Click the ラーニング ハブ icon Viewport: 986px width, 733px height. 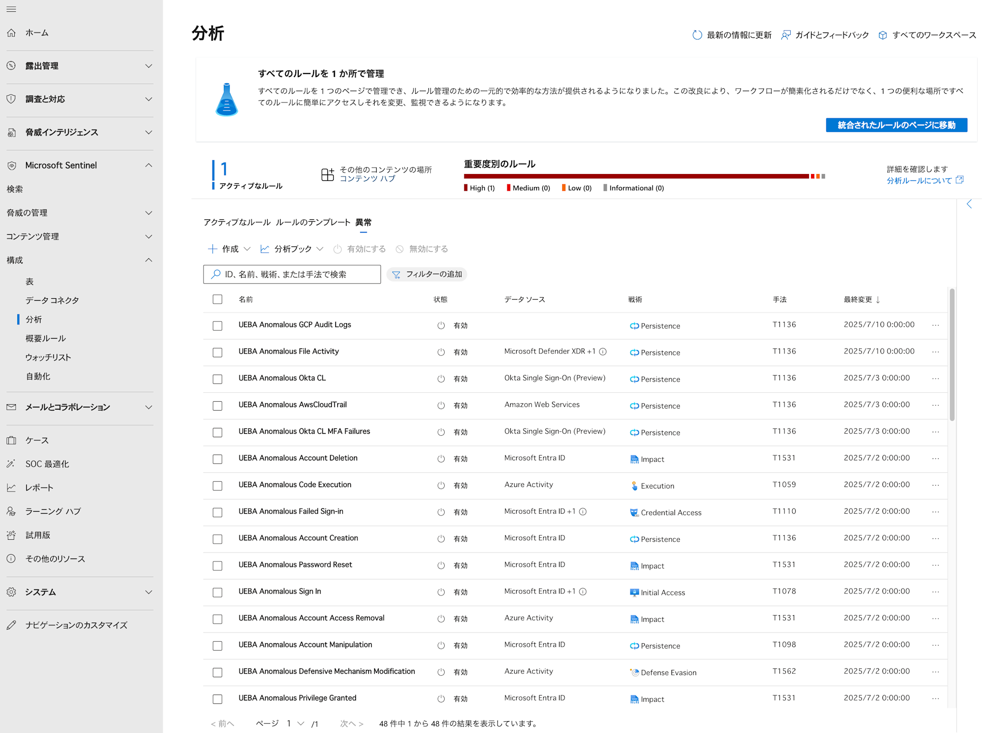[11, 511]
